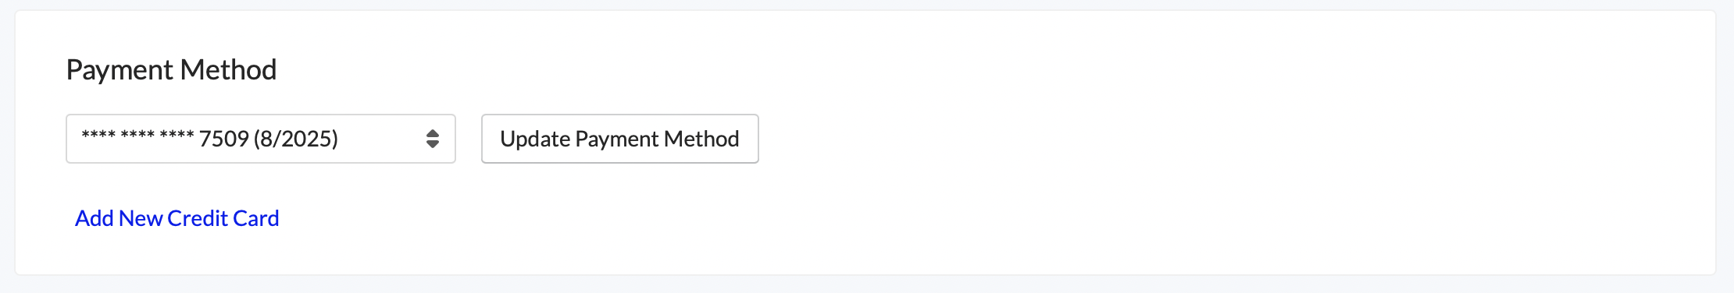
Task: Submit the payment method update
Action: click(x=619, y=139)
